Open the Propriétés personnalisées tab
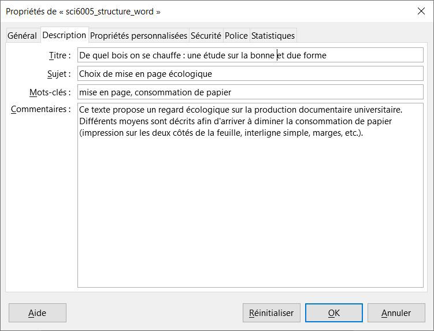 (x=139, y=36)
